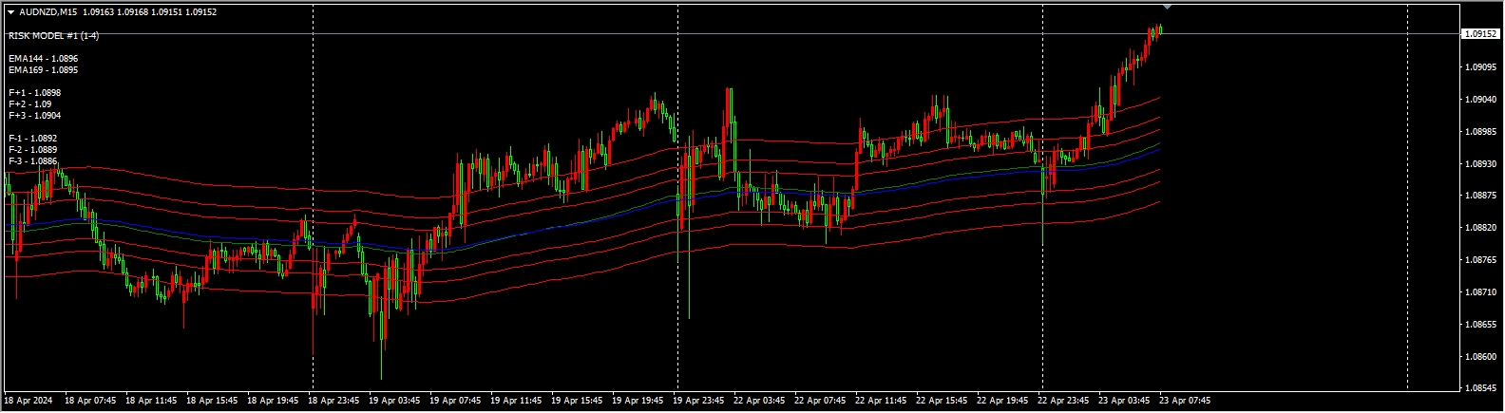1505x413 pixels.
Task: Click the EMA169 - 1.0895 text label
Action: click(x=43, y=70)
